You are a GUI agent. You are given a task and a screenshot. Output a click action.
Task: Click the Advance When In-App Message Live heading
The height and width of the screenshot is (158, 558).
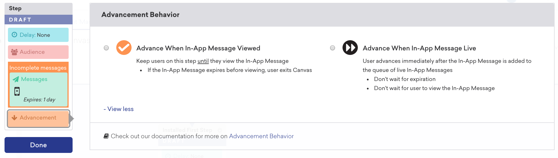tap(419, 48)
